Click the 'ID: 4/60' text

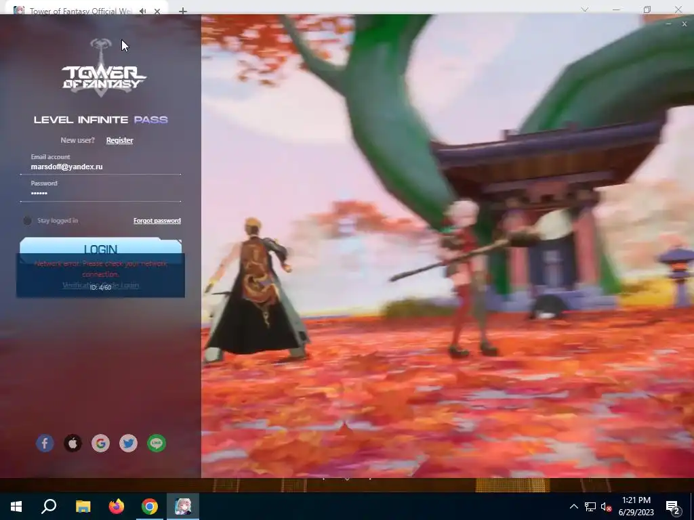[x=100, y=287]
